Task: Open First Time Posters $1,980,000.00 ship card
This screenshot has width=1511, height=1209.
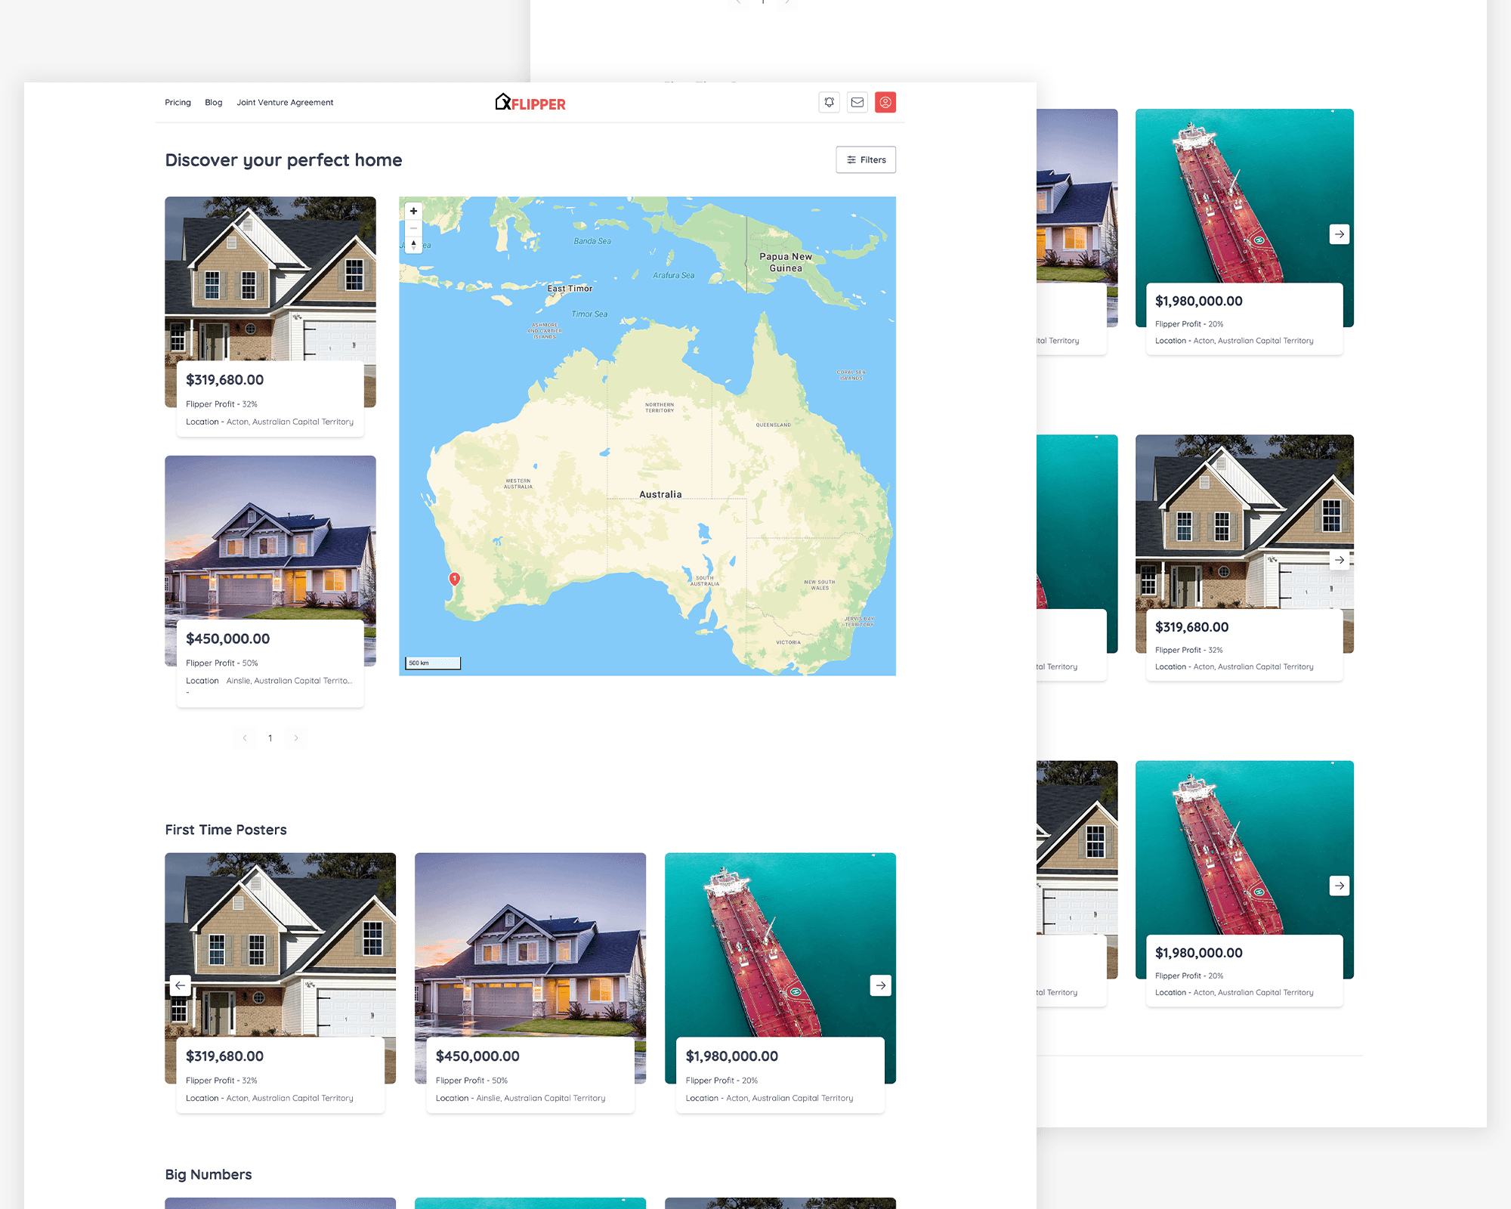Action: pyautogui.click(x=780, y=982)
